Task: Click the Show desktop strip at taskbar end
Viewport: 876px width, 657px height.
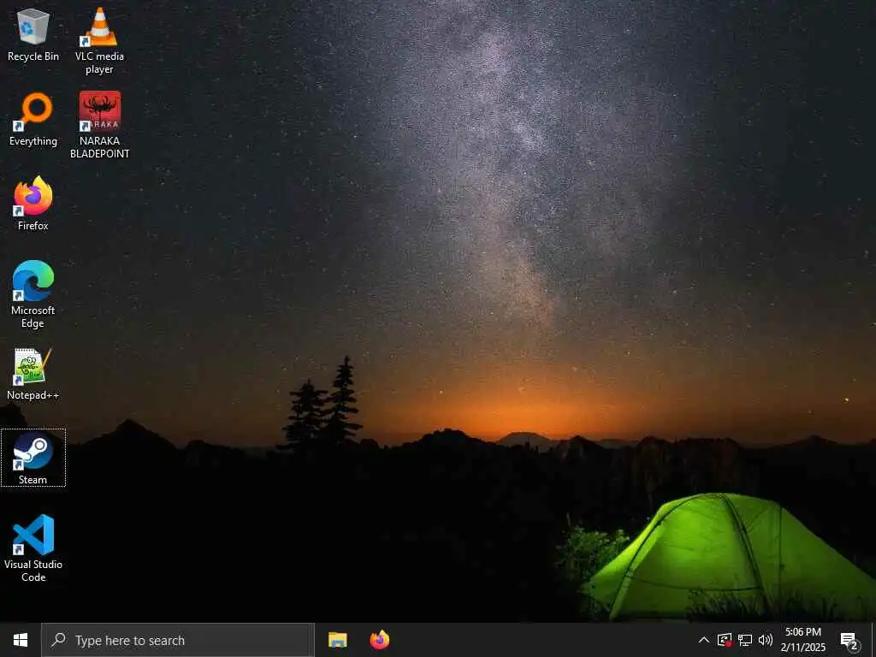Action: click(873, 640)
